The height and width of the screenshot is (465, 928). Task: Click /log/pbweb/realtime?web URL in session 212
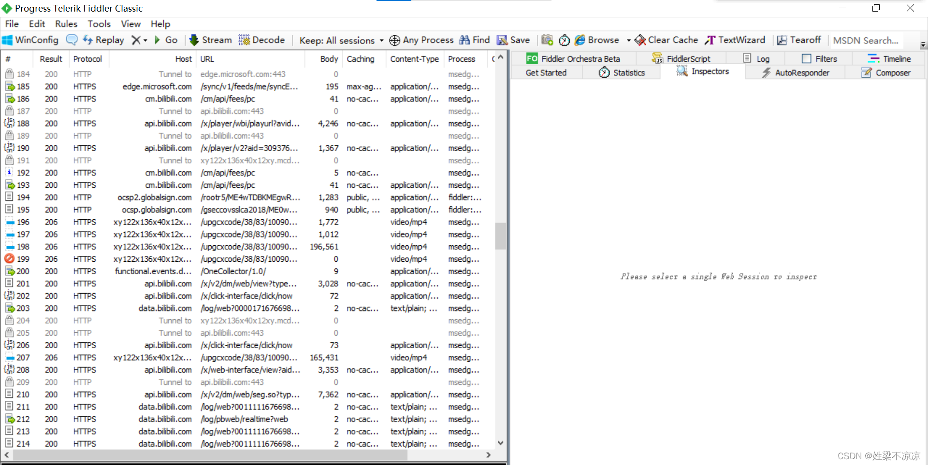pos(244,419)
